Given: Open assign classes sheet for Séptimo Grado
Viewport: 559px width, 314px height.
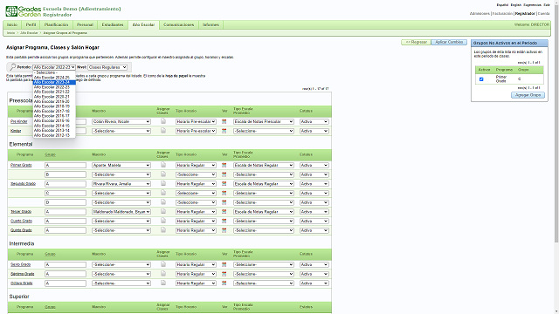Looking at the screenshot, I should (163, 273).
